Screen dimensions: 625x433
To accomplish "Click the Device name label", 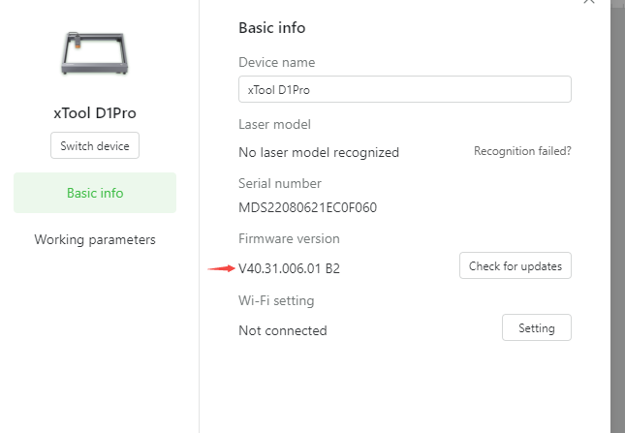I will pos(276,63).
